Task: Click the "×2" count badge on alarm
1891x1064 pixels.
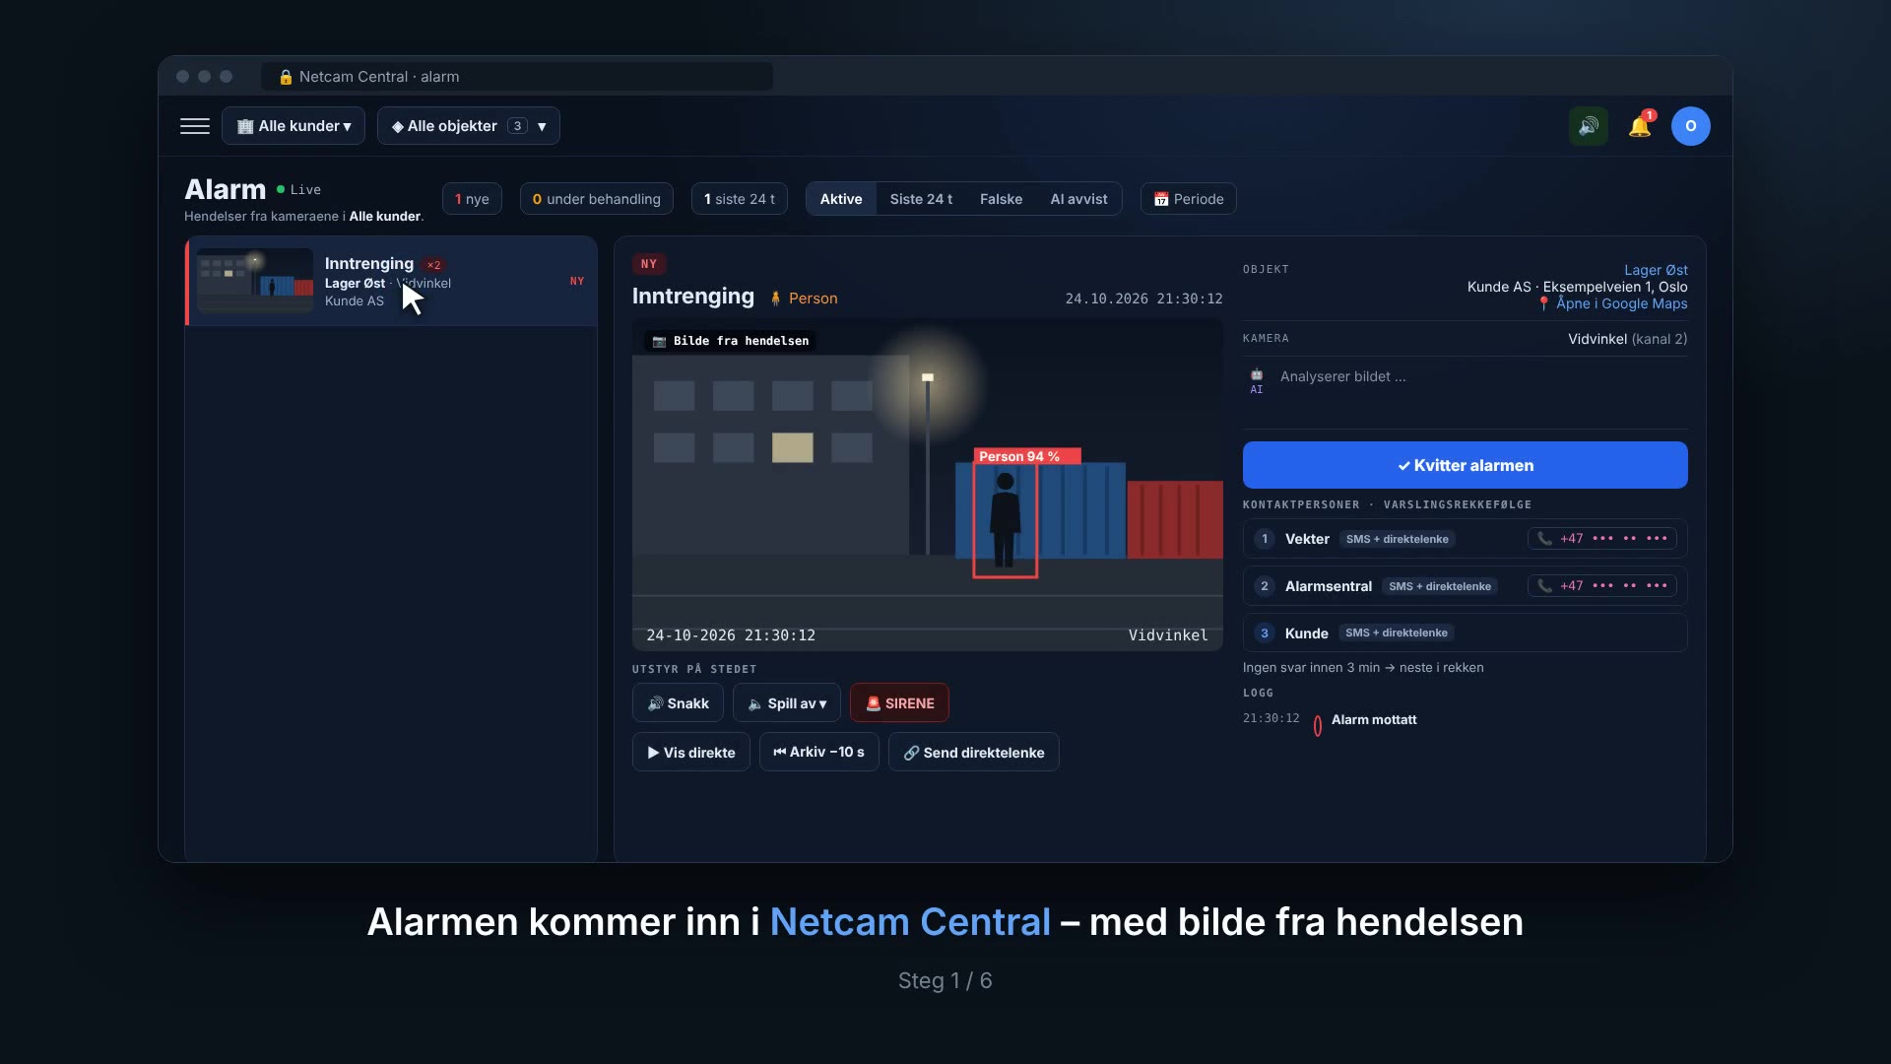Action: click(x=433, y=265)
